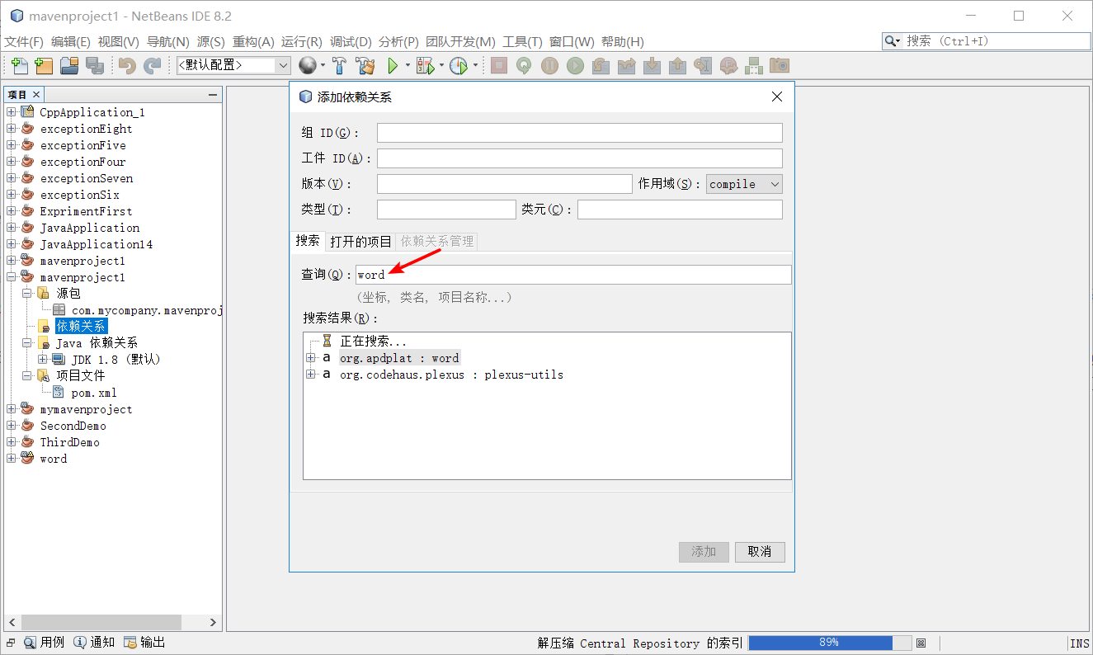Switch to the 搜索 tab
Image resolution: width=1093 pixels, height=655 pixels.
[308, 241]
